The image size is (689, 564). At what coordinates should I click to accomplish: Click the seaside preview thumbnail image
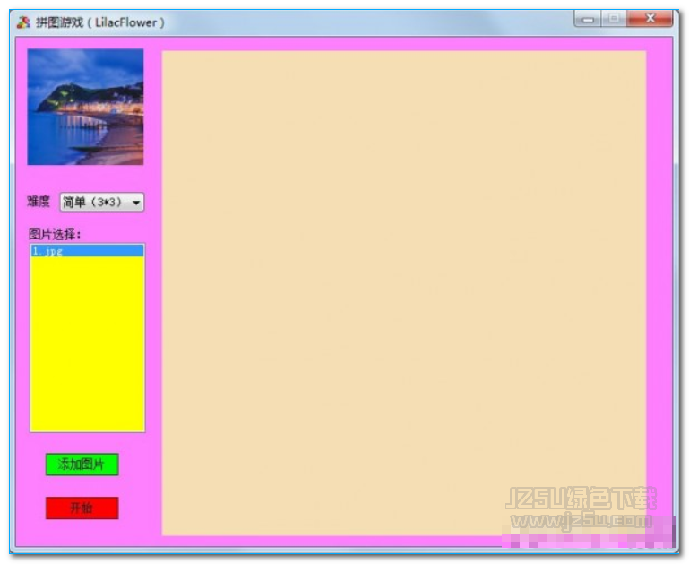click(85, 107)
